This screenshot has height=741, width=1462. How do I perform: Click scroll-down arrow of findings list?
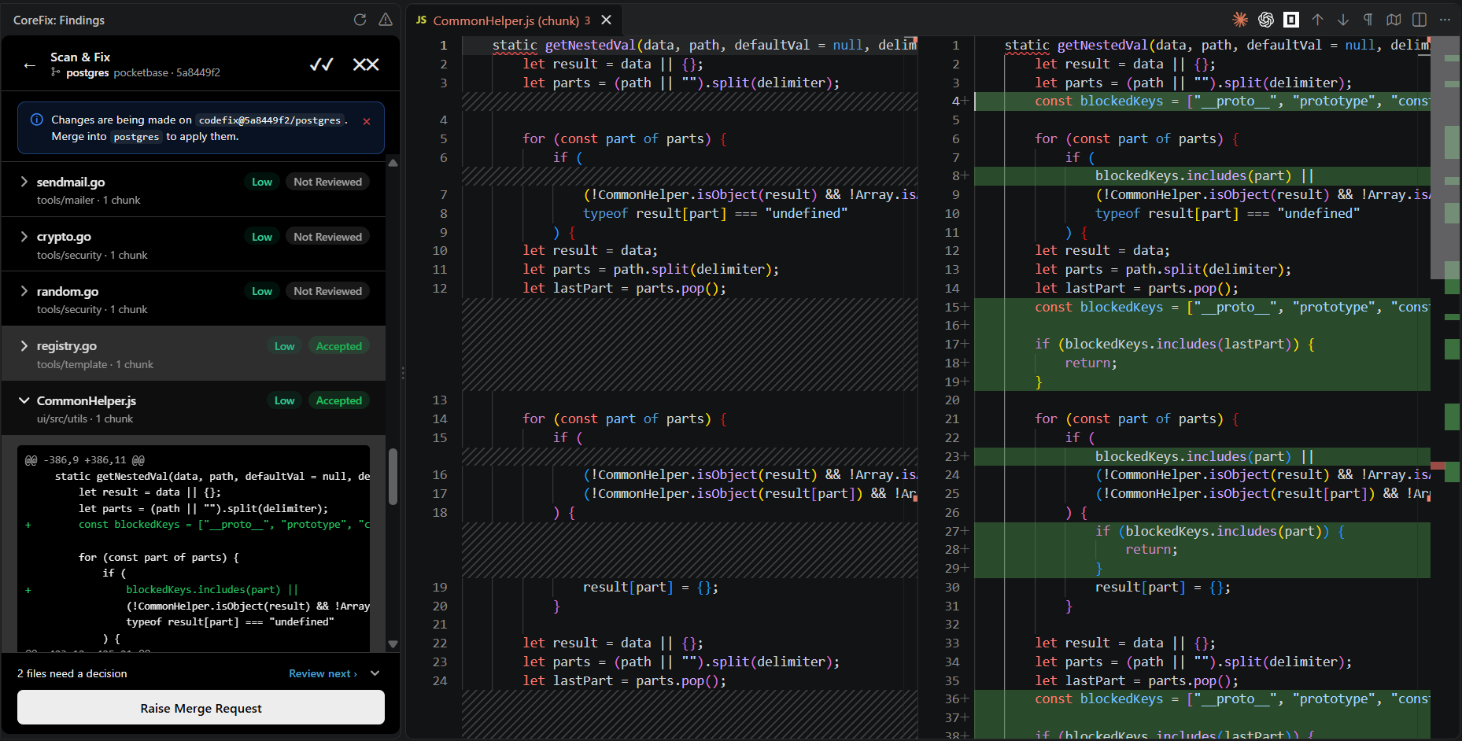point(393,644)
